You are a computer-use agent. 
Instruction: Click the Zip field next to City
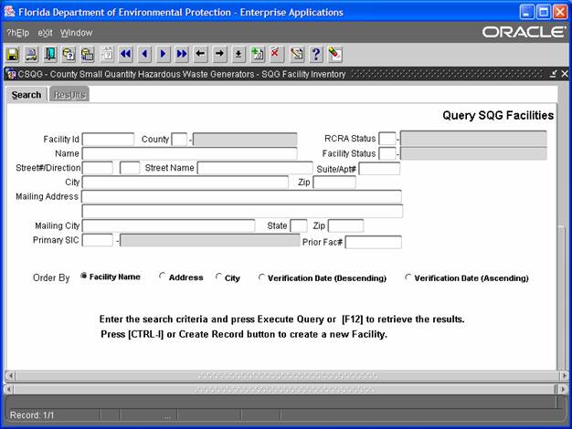click(334, 183)
